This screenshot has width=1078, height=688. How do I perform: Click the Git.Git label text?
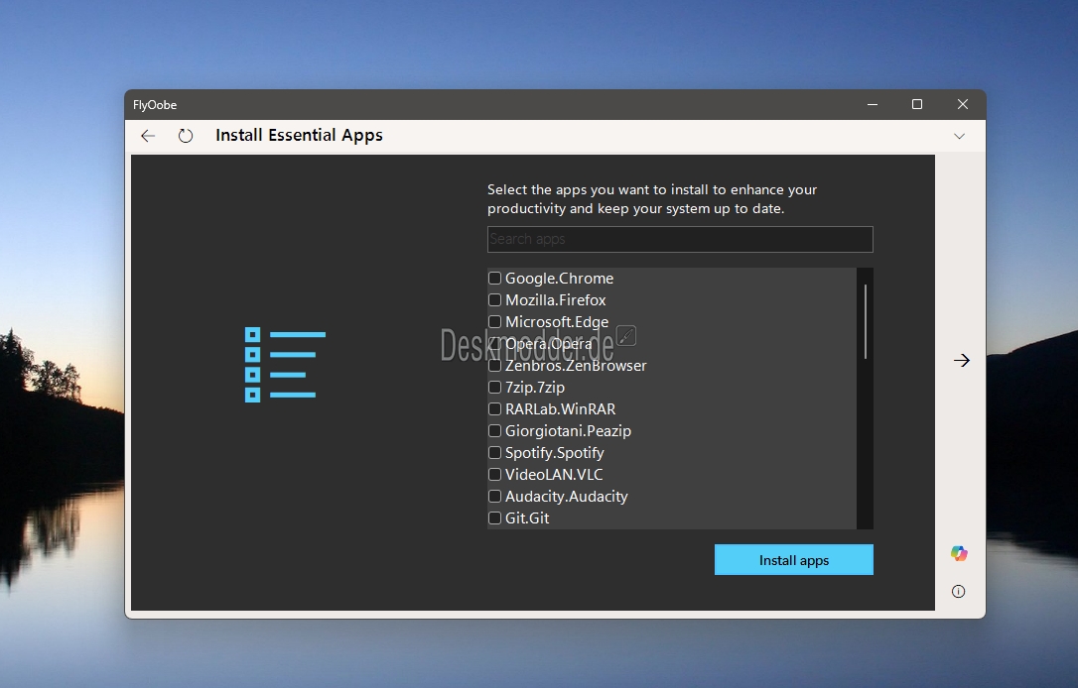(x=527, y=517)
